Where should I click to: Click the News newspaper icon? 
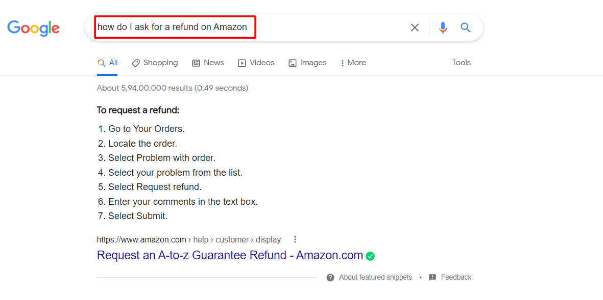click(196, 63)
